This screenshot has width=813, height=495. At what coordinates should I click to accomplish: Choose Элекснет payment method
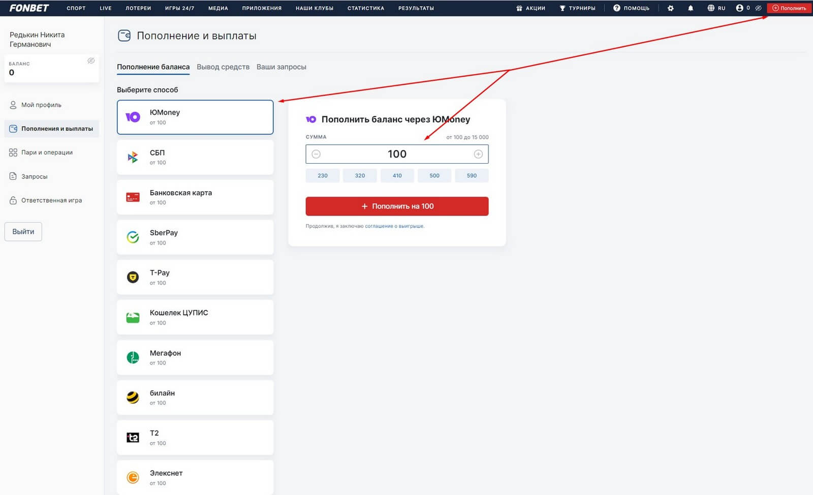tap(195, 477)
